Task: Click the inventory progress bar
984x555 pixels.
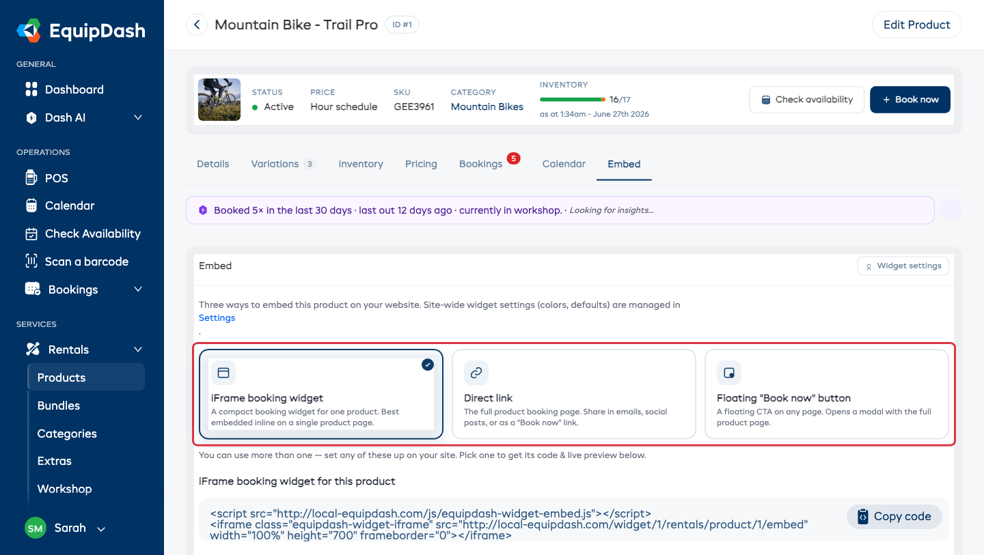Action: (573, 100)
